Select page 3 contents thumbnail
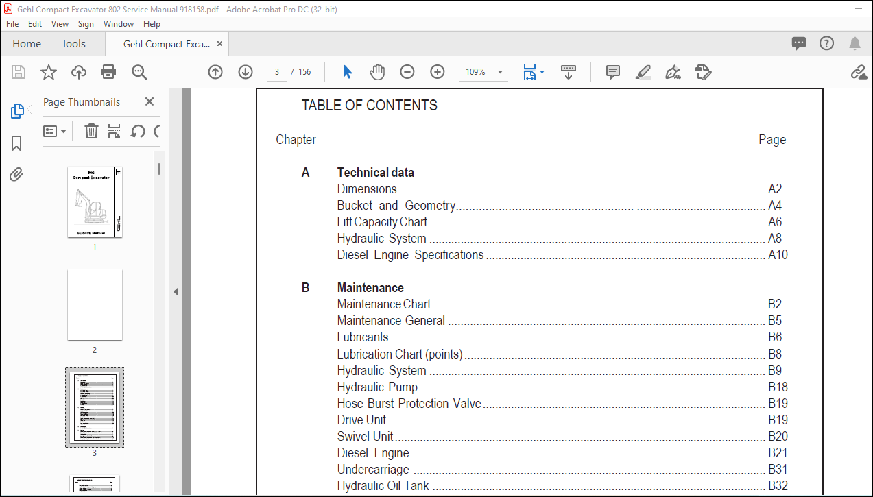873x497 pixels. (x=95, y=407)
